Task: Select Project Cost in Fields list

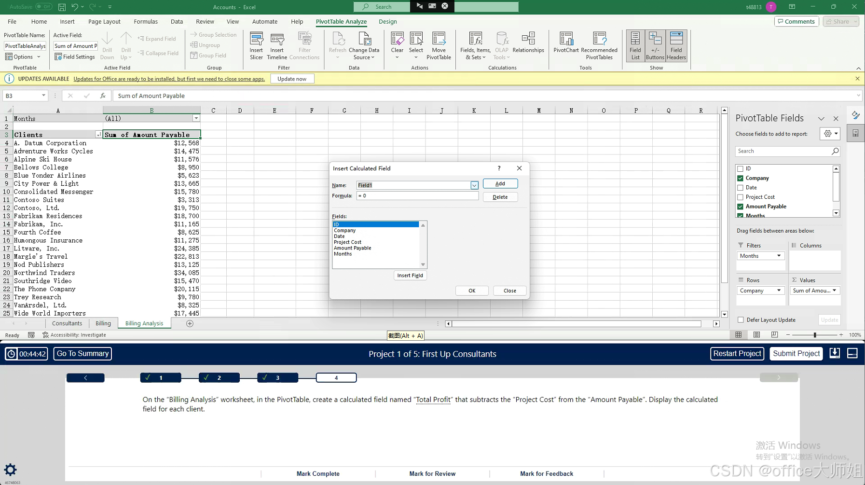Action: [347, 242]
